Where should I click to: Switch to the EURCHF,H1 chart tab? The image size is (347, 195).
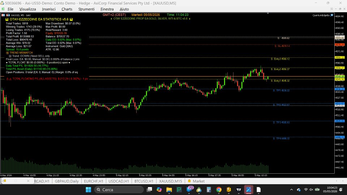(x=94, y=181)
